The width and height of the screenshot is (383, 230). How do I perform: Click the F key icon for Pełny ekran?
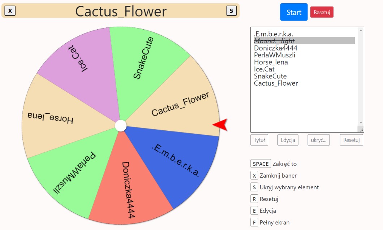click(254, 222)
